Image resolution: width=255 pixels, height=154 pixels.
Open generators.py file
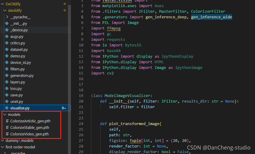pyautogui.click(x=22, y=76)
